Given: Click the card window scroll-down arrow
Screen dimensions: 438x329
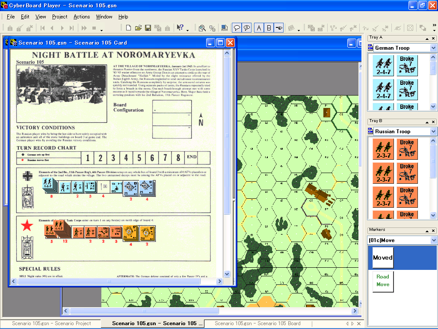Looking at the screenshot, I should (x=227, y=274).
